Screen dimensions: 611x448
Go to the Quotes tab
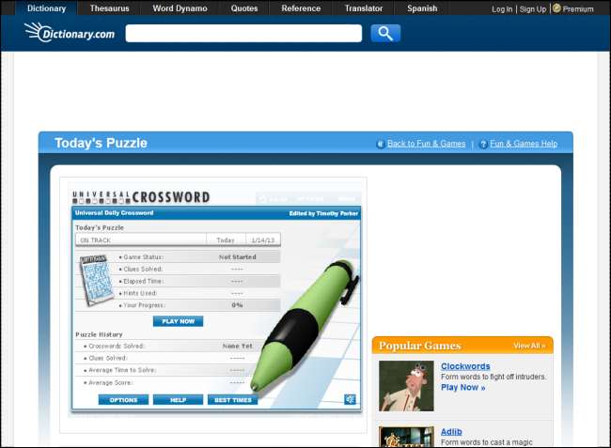[244, 8]
